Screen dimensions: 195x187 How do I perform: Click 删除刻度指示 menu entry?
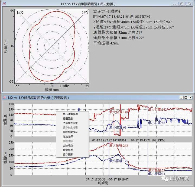point(70,132)
